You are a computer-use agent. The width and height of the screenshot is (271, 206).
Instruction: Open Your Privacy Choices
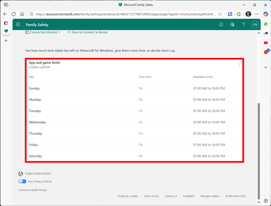pos(35,181)
